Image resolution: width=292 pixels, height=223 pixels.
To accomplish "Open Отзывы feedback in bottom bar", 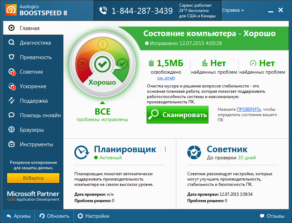I will pyautogui.click(x=272, y=216).
